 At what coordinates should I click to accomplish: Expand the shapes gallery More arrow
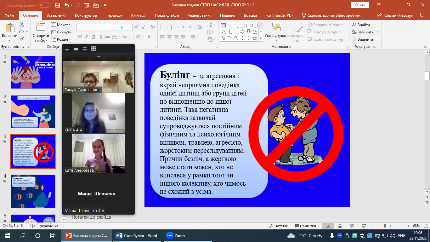261,38
